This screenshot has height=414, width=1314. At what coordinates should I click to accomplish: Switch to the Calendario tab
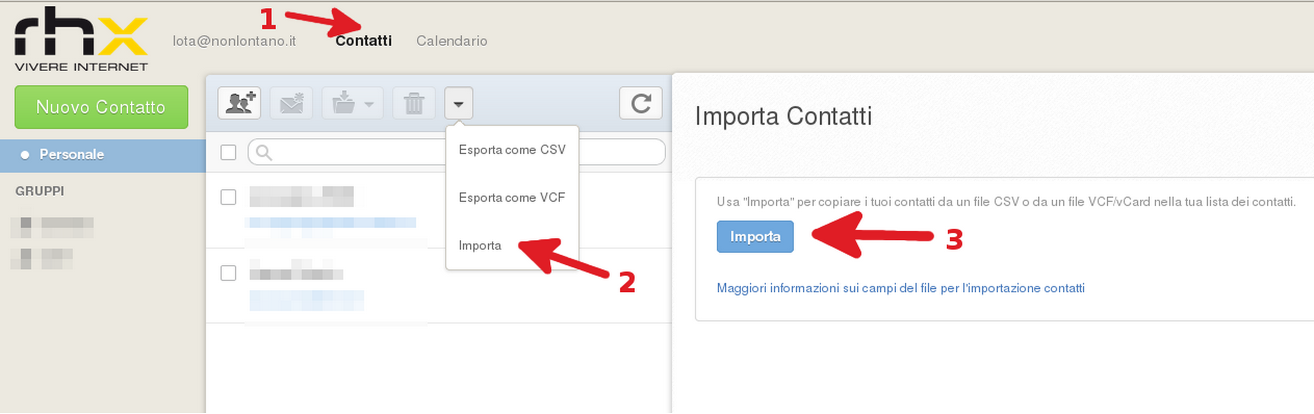point(452,41)
